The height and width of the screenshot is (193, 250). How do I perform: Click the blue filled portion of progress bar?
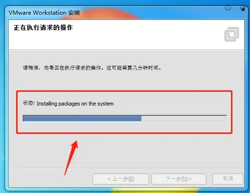(82, 118)
